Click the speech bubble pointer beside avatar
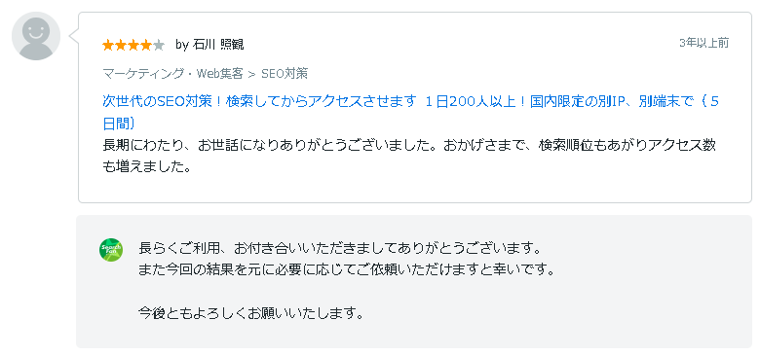 [x=74, y=36]
